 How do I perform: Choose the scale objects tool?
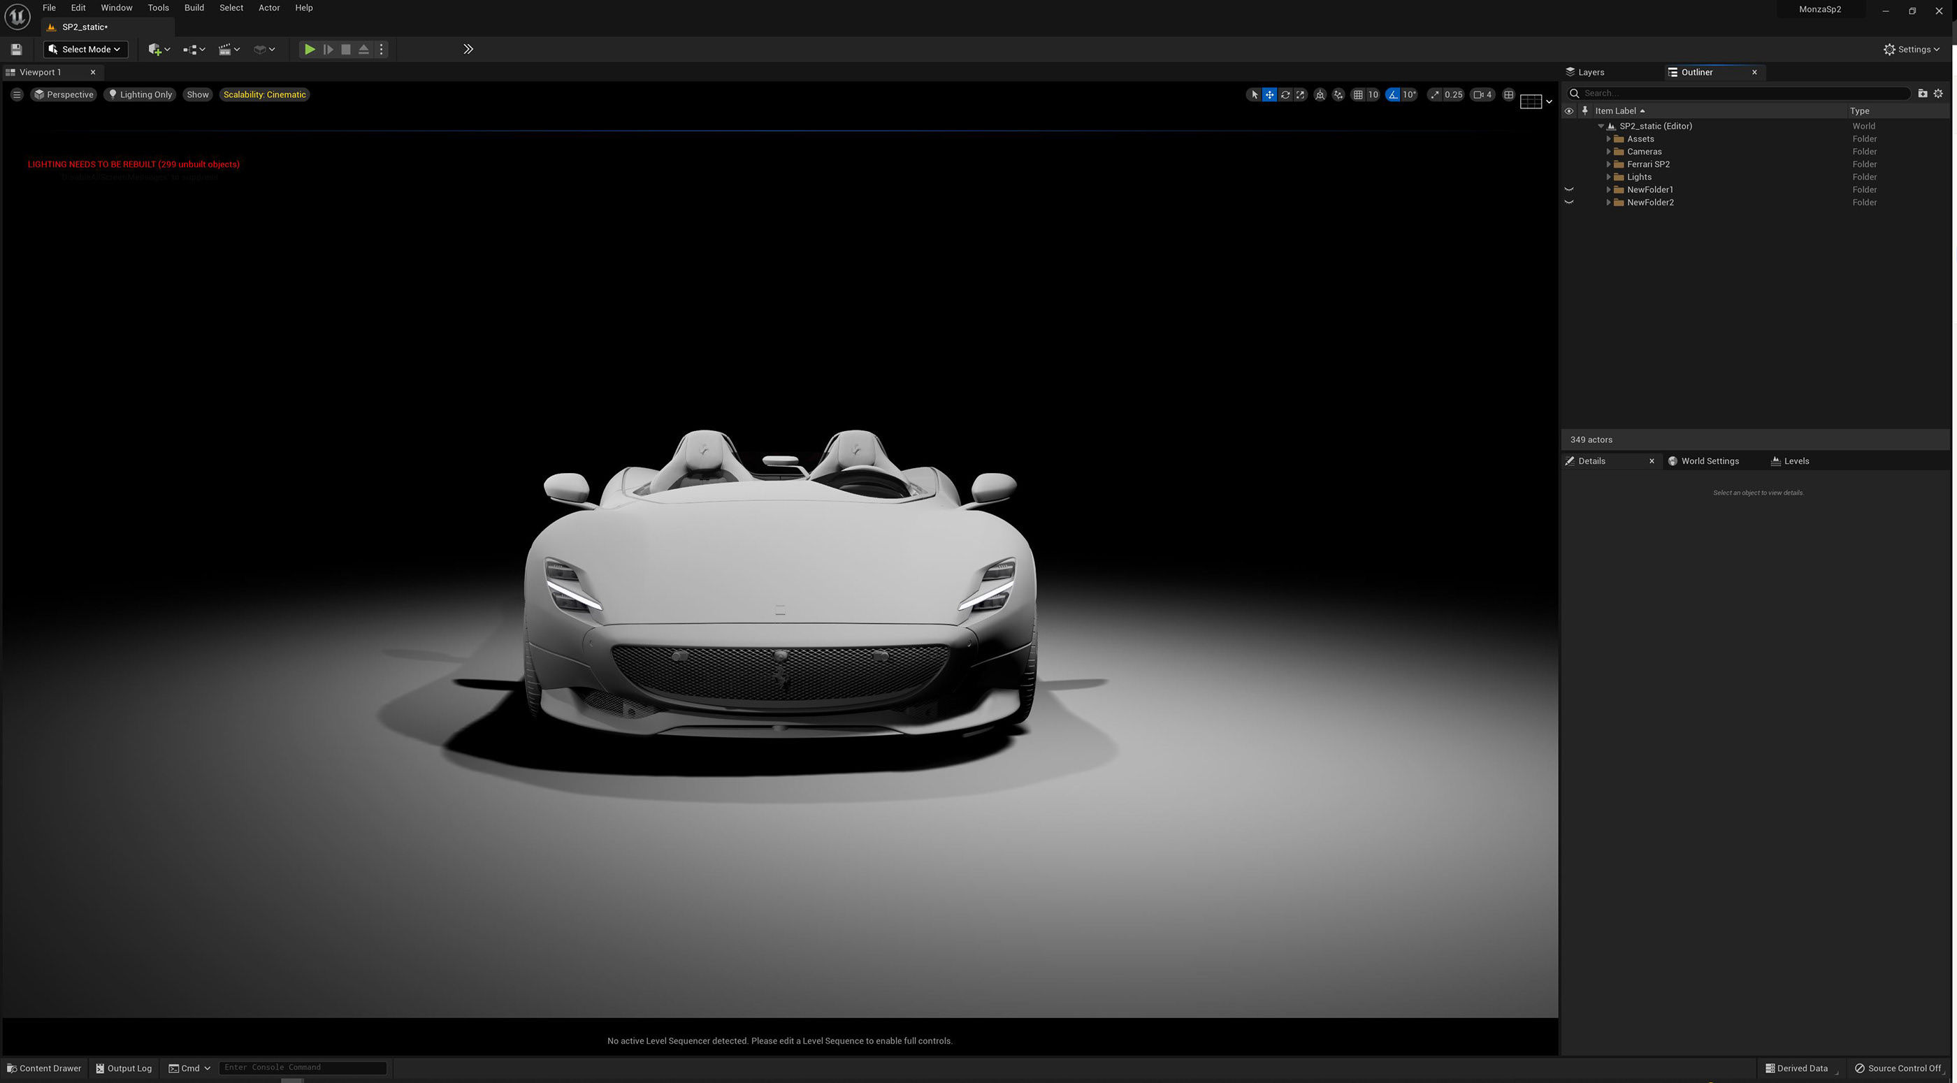1301,95
